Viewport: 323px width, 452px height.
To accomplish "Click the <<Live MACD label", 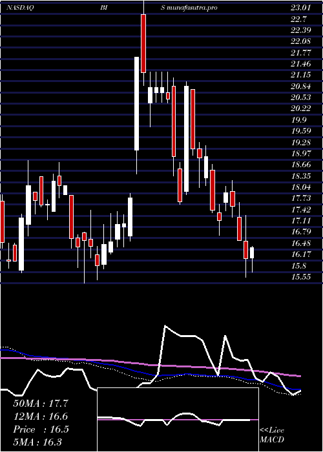I will coord(272,435).
